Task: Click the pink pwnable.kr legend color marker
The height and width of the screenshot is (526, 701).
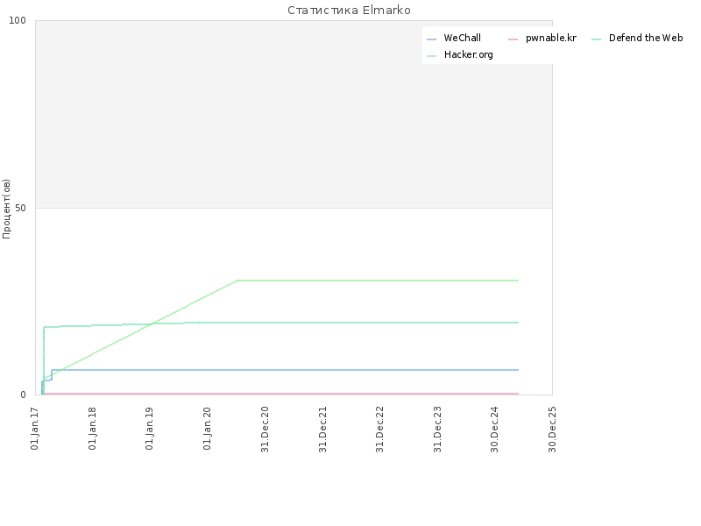Action: 513,39
